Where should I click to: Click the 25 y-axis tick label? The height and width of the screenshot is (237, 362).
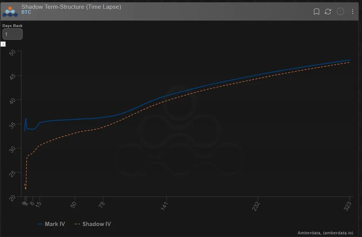(12, 174)
